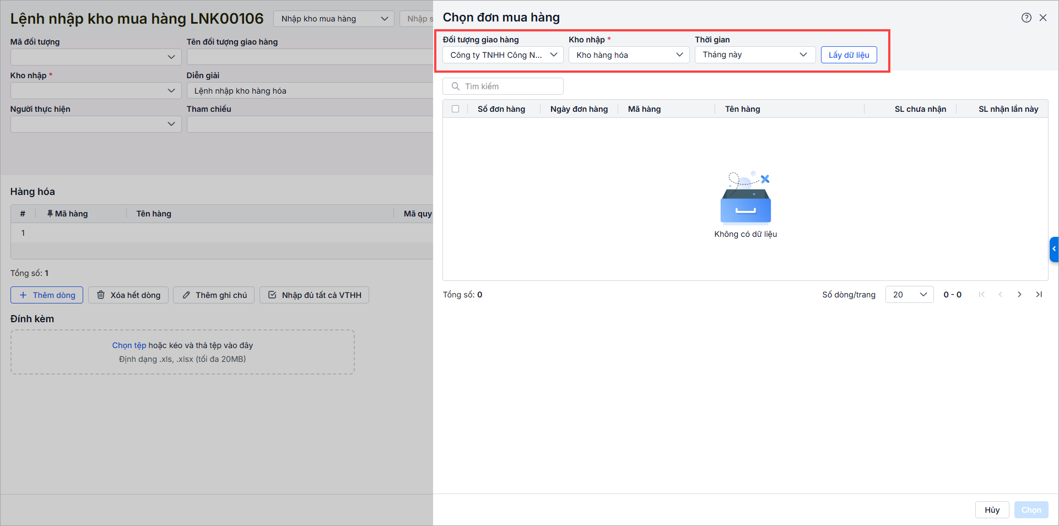Click the help question mark icon
The image size is (1059, 526).
1026,18
